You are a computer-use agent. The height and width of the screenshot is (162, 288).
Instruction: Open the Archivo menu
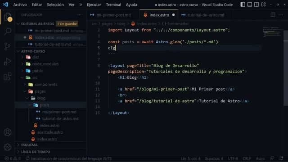(x=20, y=4)
